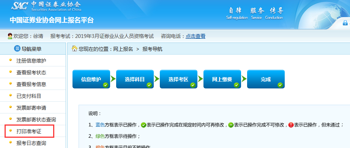350x148 pixels.
Task: Click the 网上报名 breadcrumb text
Action: click(x=123, y=49)
